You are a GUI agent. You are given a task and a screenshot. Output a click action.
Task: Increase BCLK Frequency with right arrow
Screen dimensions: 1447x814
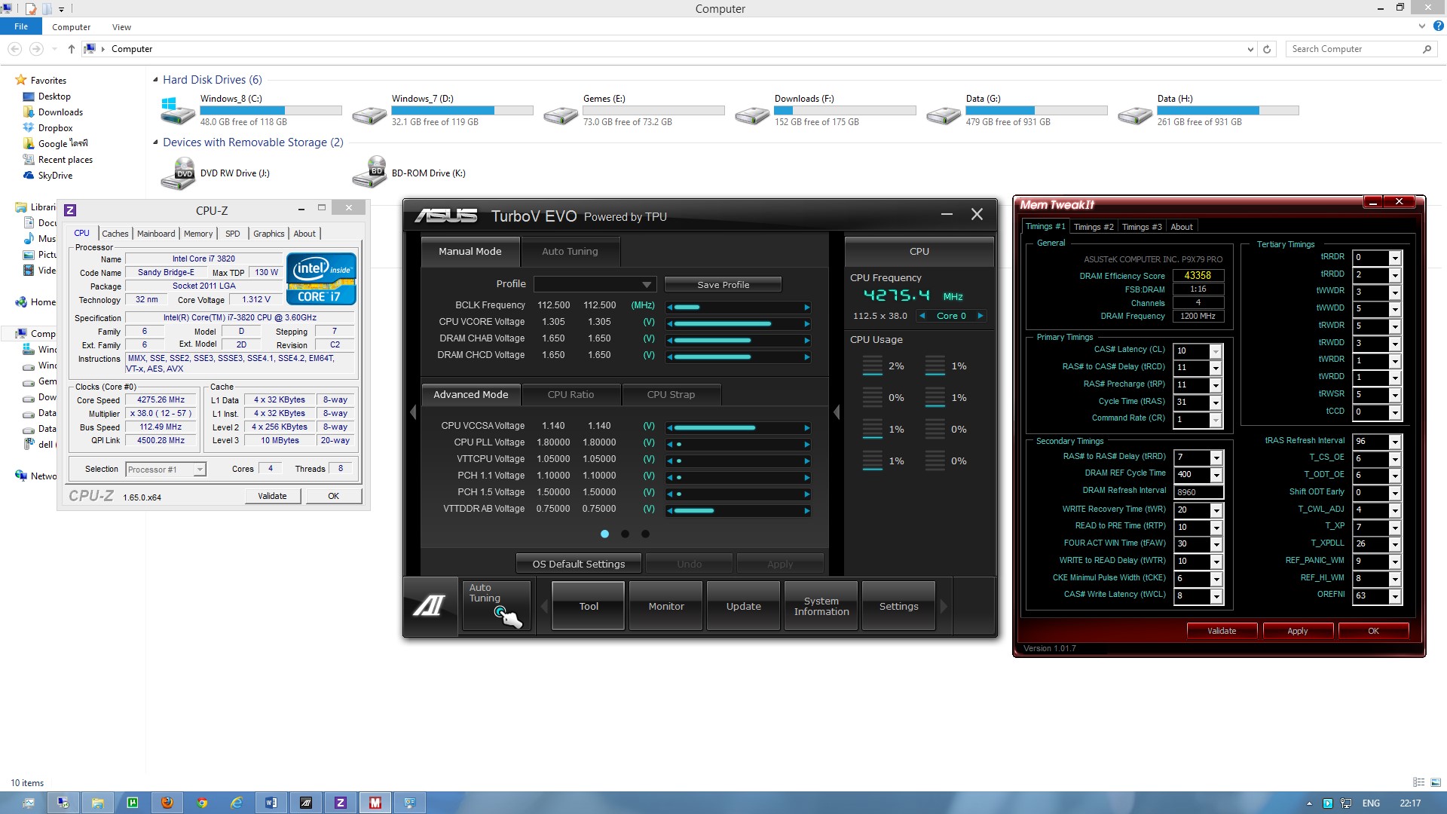(x=806, y=307)
